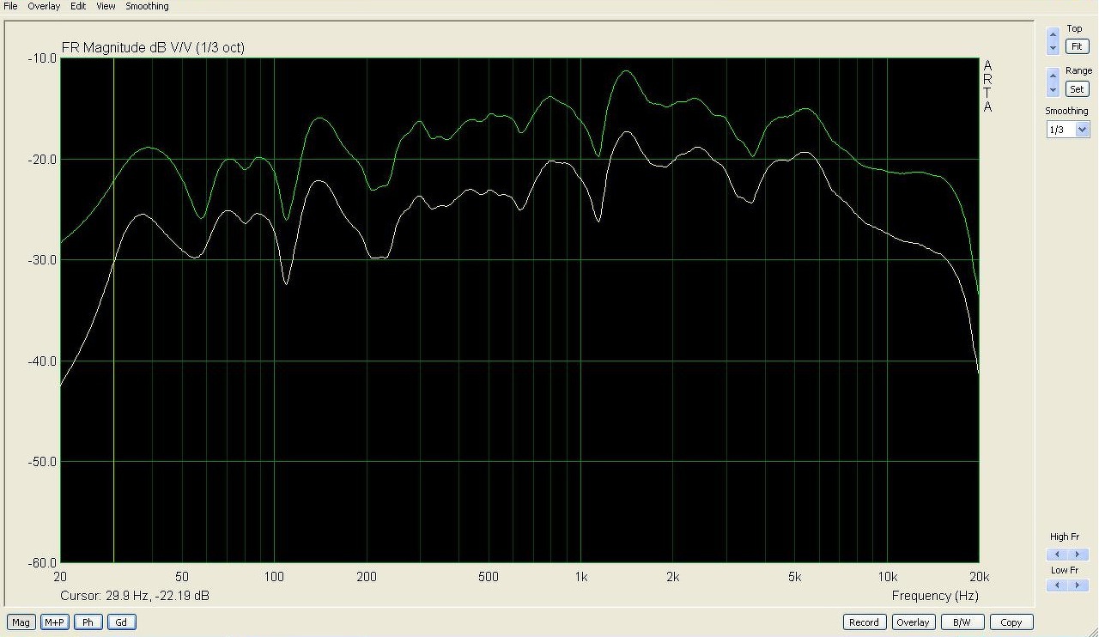This screenshot has height=637, width=1099.
Task: Switch to Gd group delay view
Action: pyautogui.click(x=121, y=622)
